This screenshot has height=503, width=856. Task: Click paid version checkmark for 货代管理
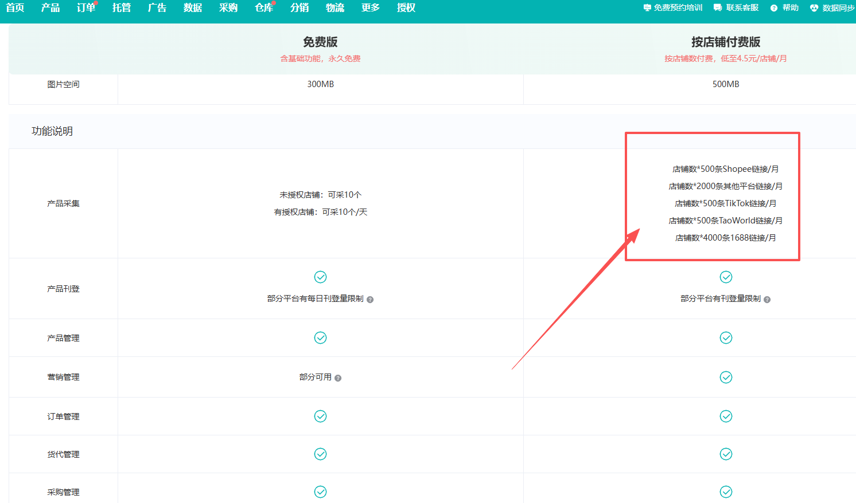click(x=726, y=454)
